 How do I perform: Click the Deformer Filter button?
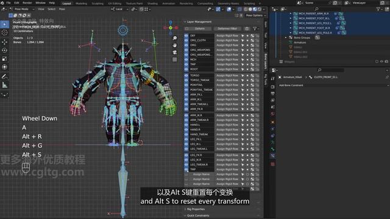click(x=227, y=29)
